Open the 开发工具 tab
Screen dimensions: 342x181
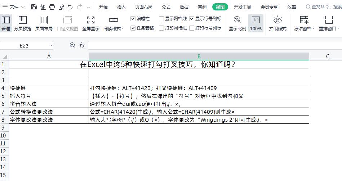click(x=242, y=7)
